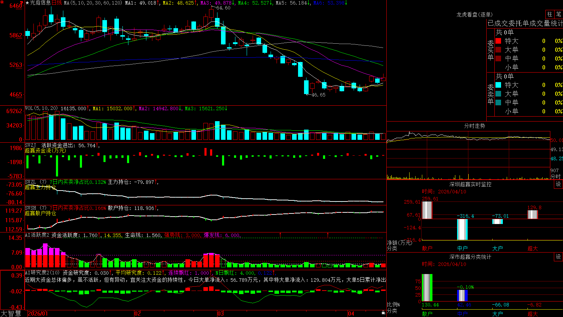563x317 pixels.
Task: Click the red 特大 swatch under 委买单
Action: coord(498,41)
